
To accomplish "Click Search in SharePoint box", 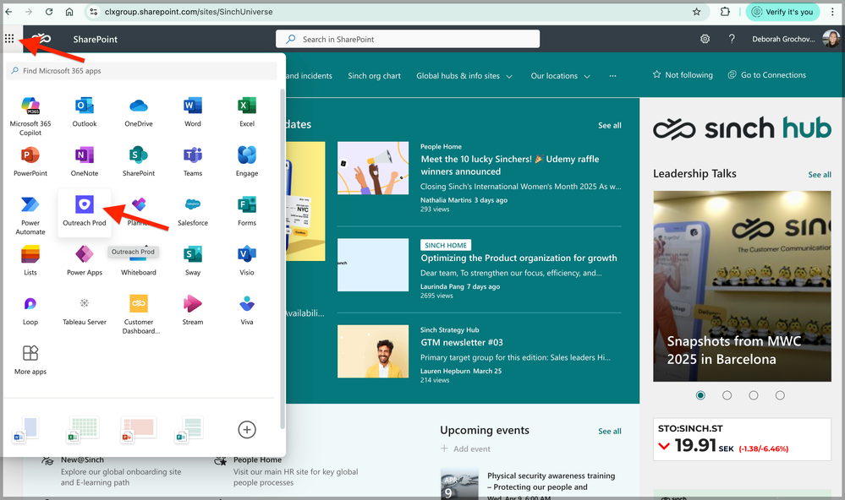I will (x=408, y=39).
